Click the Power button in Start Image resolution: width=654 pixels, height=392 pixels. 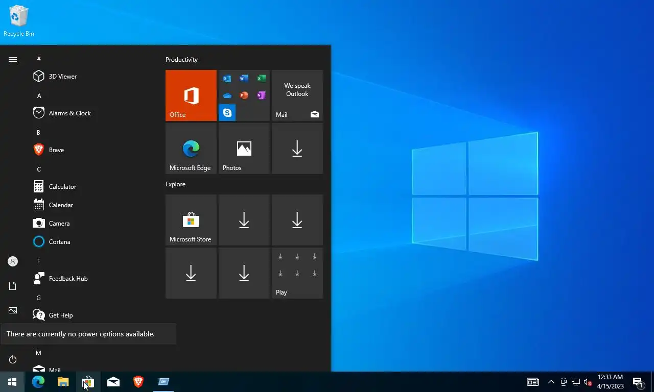pos(13,360)
